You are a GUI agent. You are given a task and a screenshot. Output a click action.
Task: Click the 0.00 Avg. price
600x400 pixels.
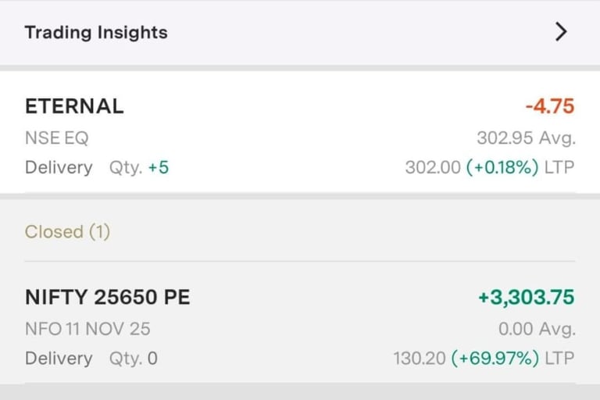537,329
